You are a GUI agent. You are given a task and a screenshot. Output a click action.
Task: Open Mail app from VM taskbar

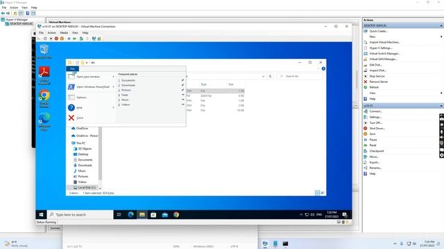point(165,214)
